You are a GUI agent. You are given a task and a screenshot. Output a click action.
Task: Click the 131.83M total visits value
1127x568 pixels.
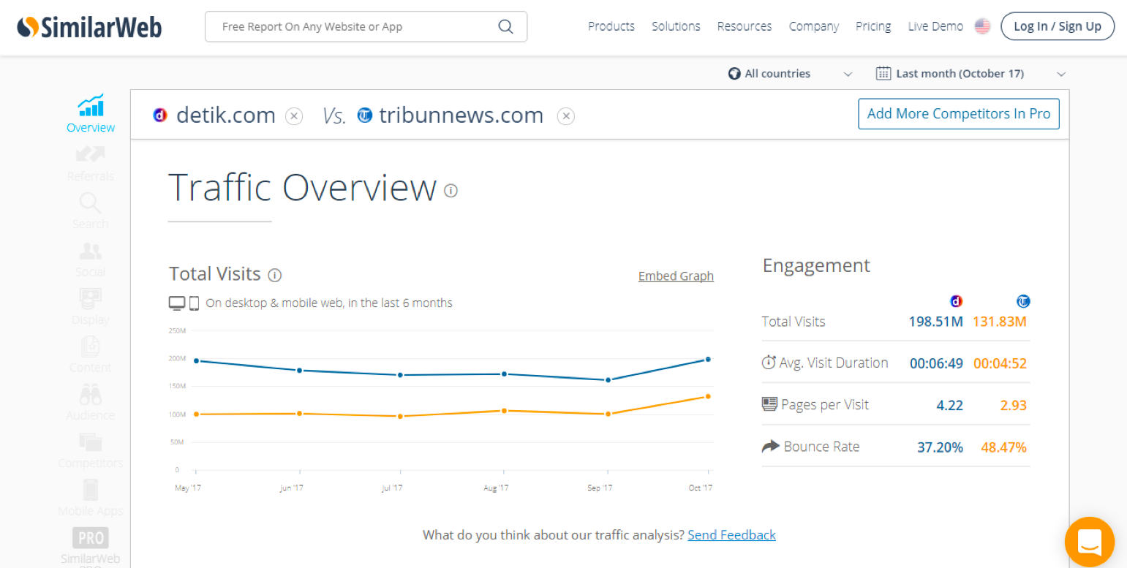click(1000, 322)
